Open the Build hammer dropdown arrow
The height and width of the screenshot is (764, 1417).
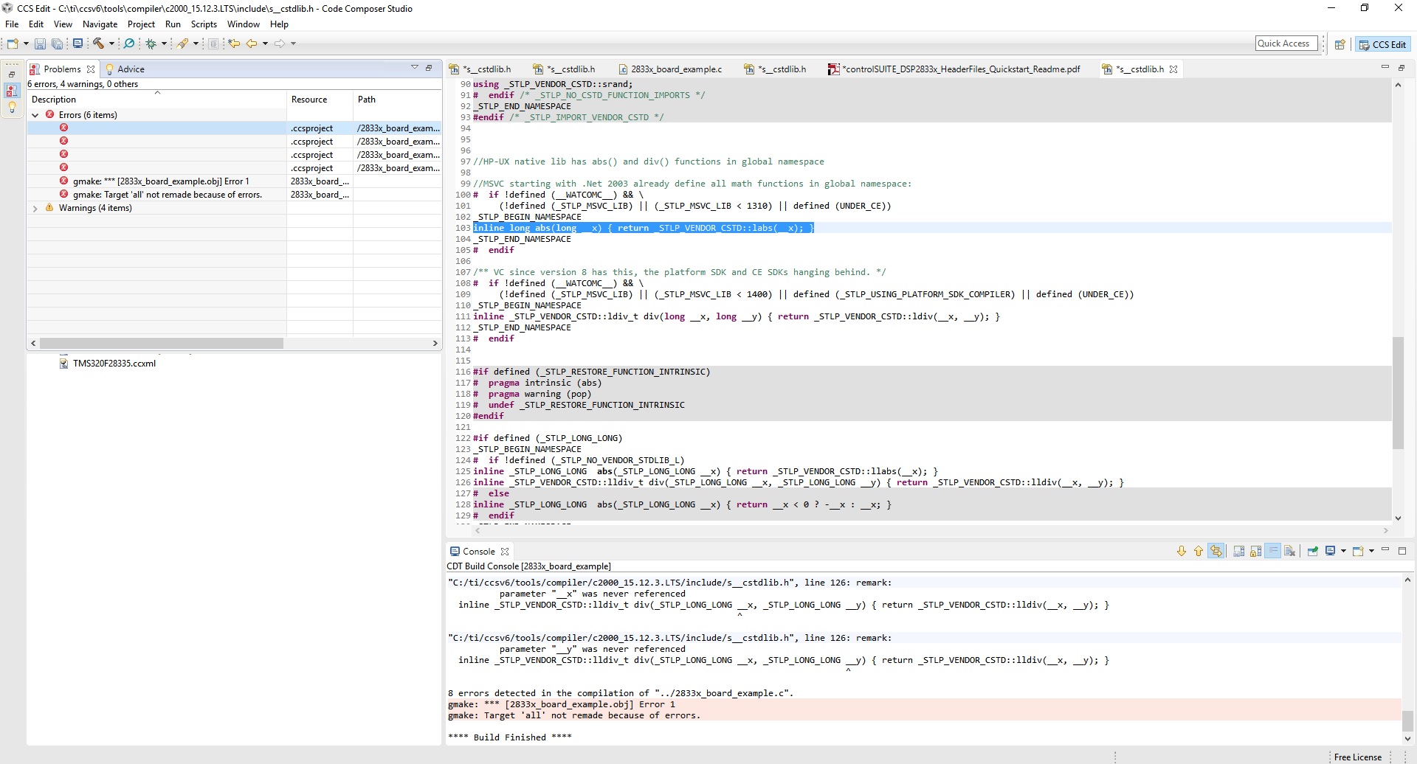click(111, 44)
